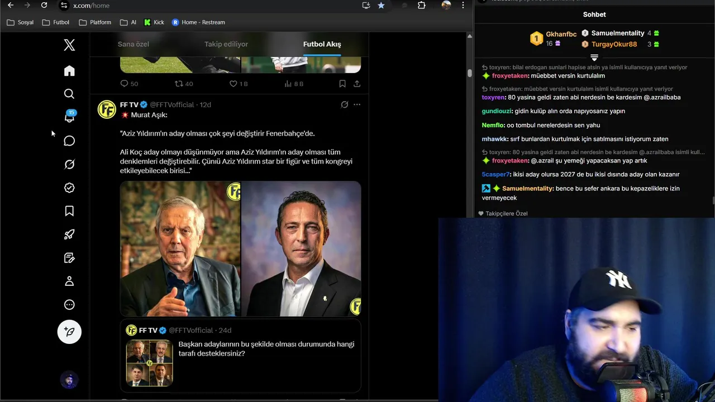This screenshot has height=402, width=715.
Task: Switch to Takip ediliyor tab
Action: click(x=226, y=44)
